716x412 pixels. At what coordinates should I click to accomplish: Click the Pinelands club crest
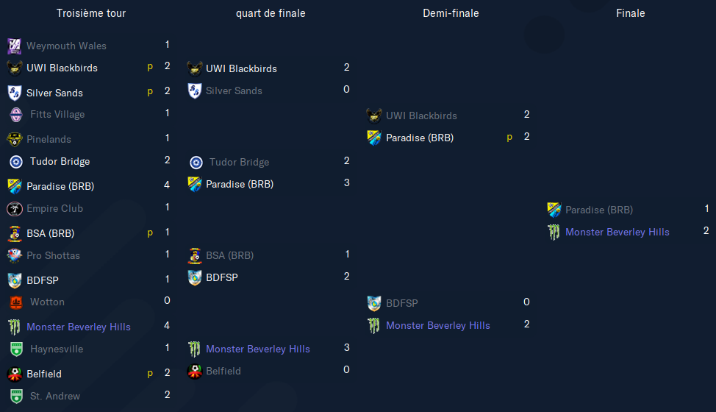15,139
